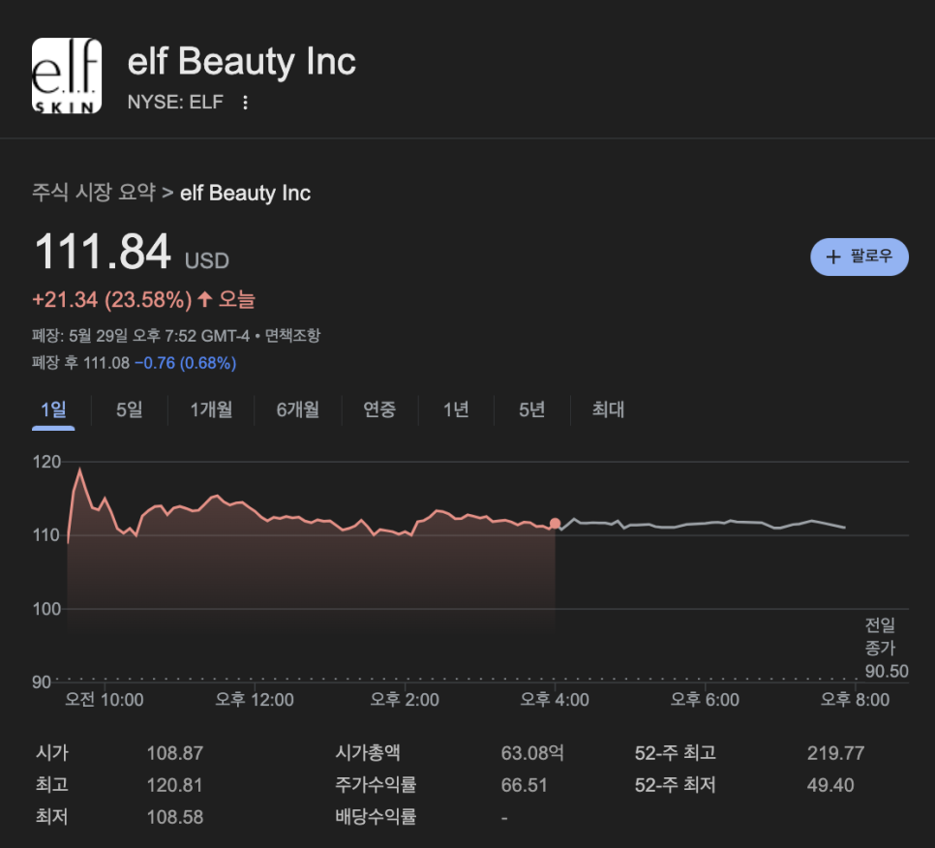The image size is (935, 848).
Task: Click the 폐장 후 111.08 price
Action: [80, 363]
